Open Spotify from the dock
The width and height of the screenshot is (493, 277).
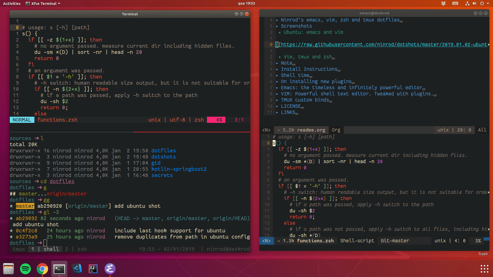point(25,269)
